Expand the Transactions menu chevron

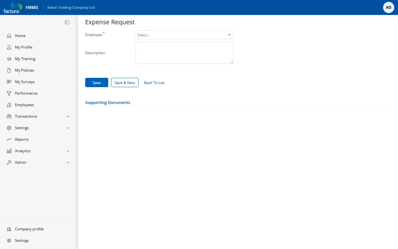[x=68, y=116]
